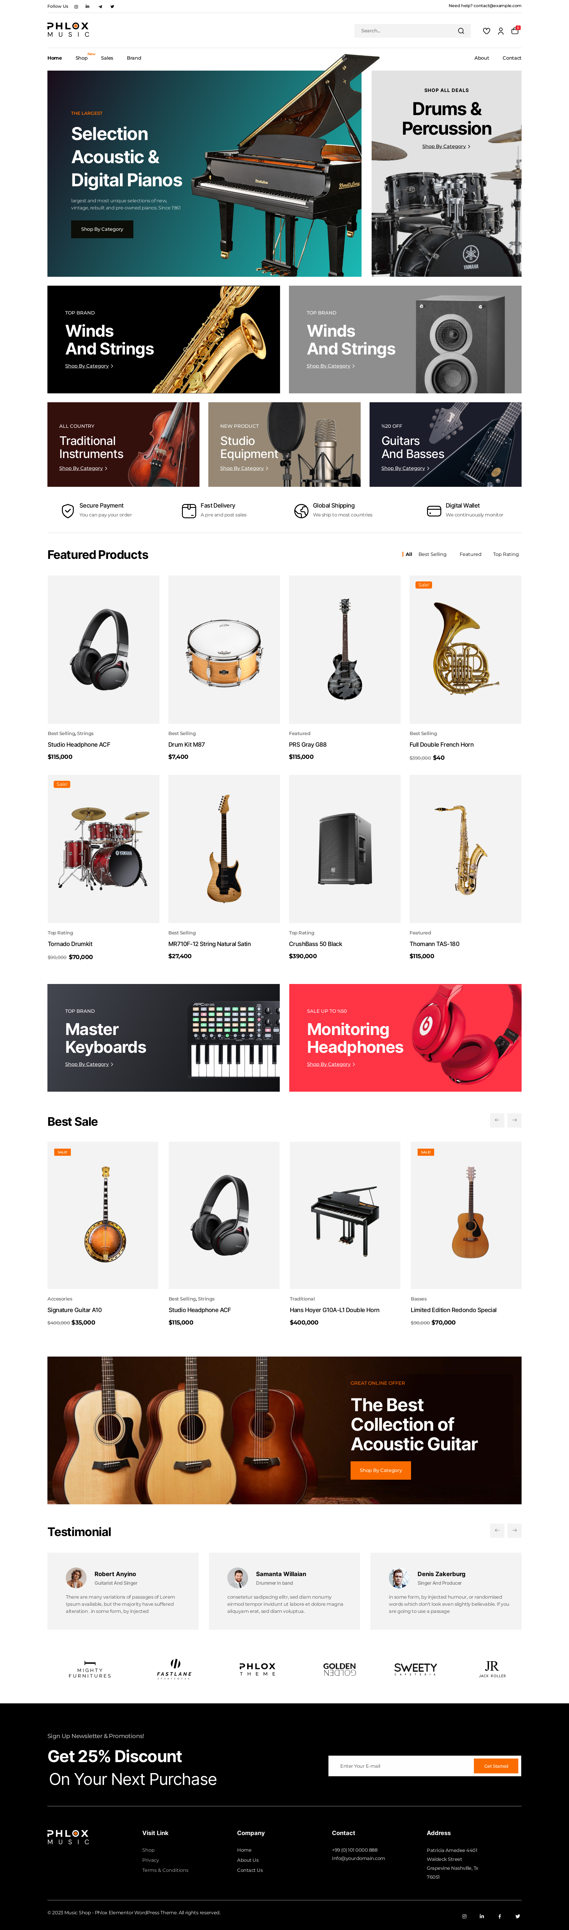
Task: Open the Full Double French Horn product image
Action: click(466, 650)
